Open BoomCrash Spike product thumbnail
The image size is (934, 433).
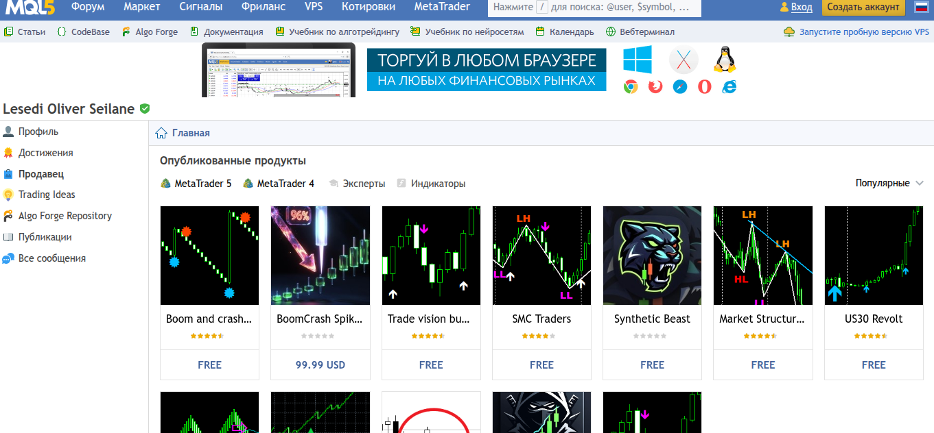click(x=320, y=256)
